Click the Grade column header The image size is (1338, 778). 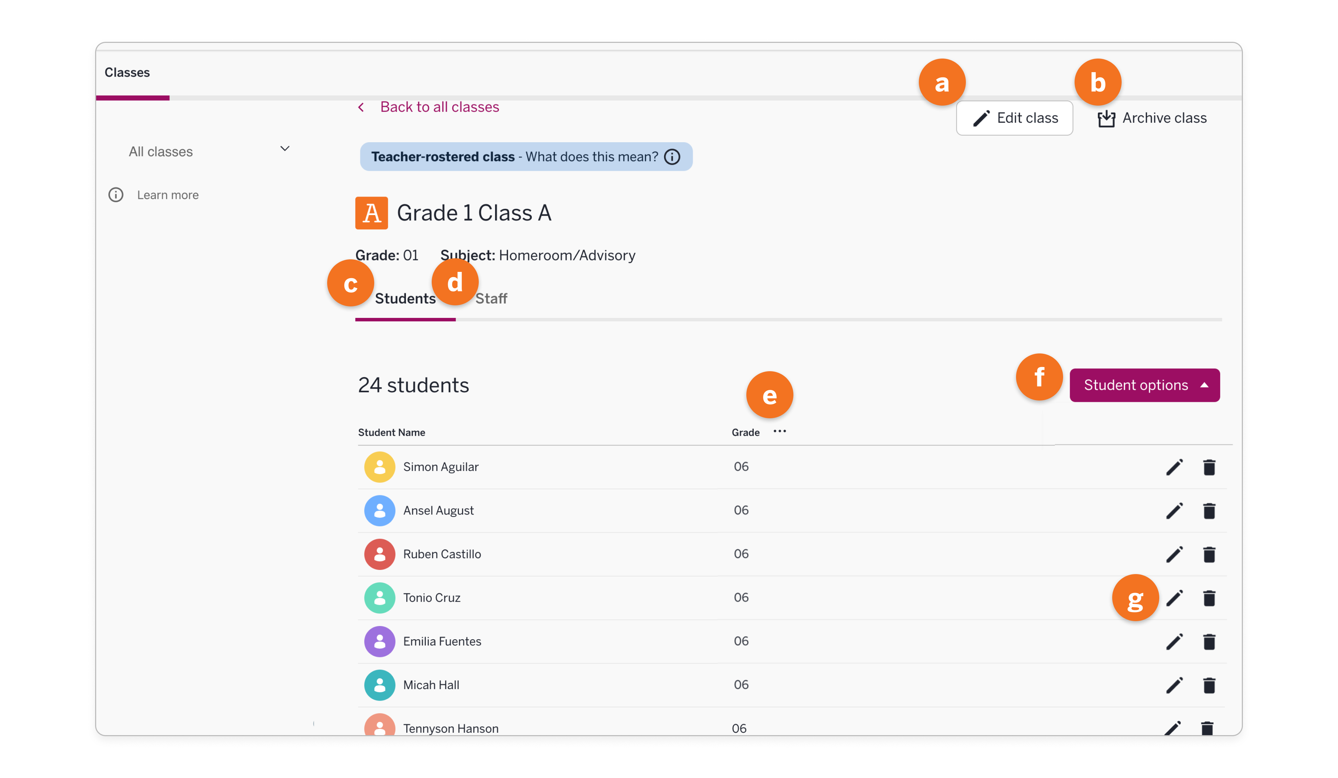(745, 432)
